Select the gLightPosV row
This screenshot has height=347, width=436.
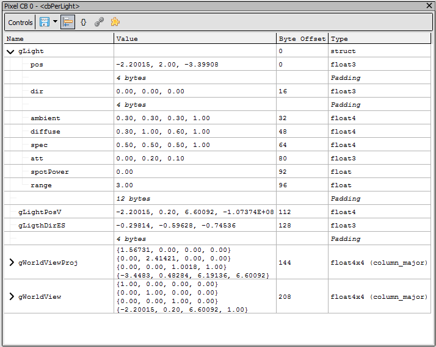[217, 212]
